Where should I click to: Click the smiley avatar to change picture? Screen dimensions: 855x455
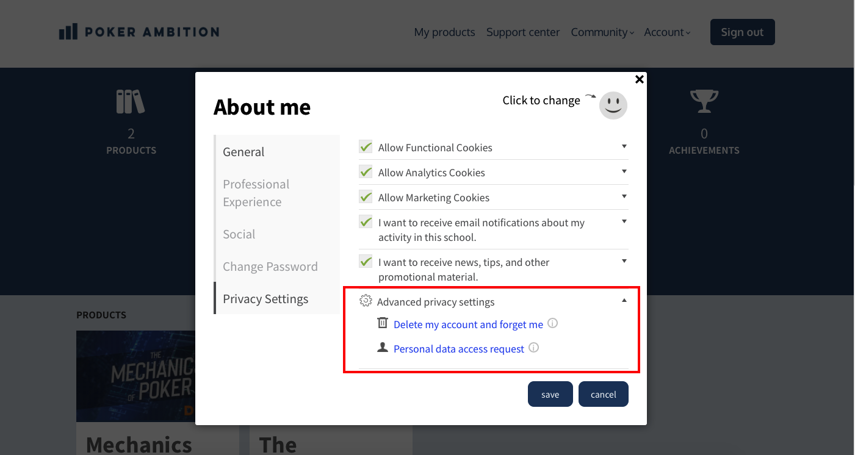click(613, 106)
